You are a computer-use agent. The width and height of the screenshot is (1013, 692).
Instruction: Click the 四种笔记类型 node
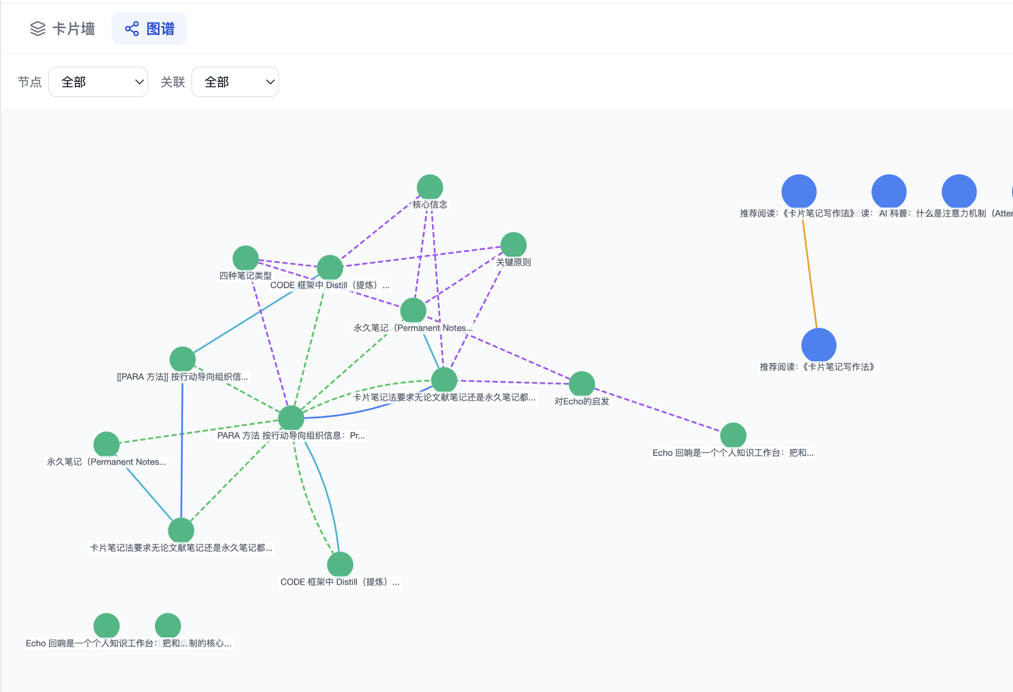tap(245, 258)
